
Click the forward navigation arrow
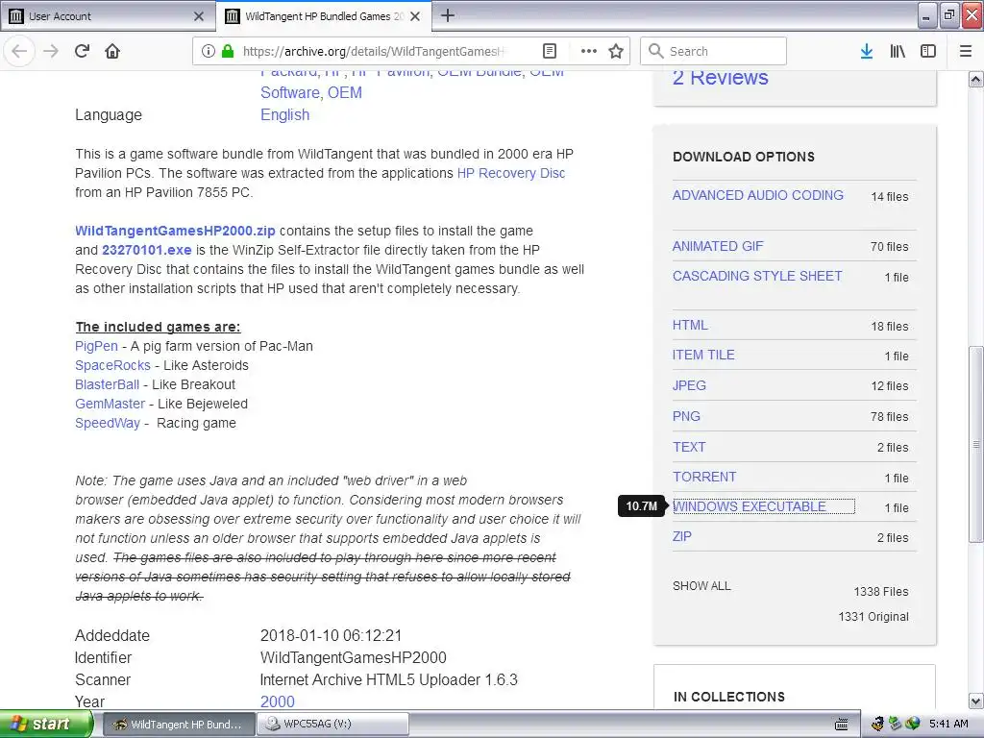click(x=51, y=51)
